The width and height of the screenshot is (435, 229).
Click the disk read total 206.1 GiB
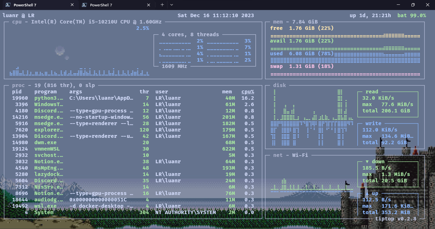pyautogui.click(x=386, y=111)
